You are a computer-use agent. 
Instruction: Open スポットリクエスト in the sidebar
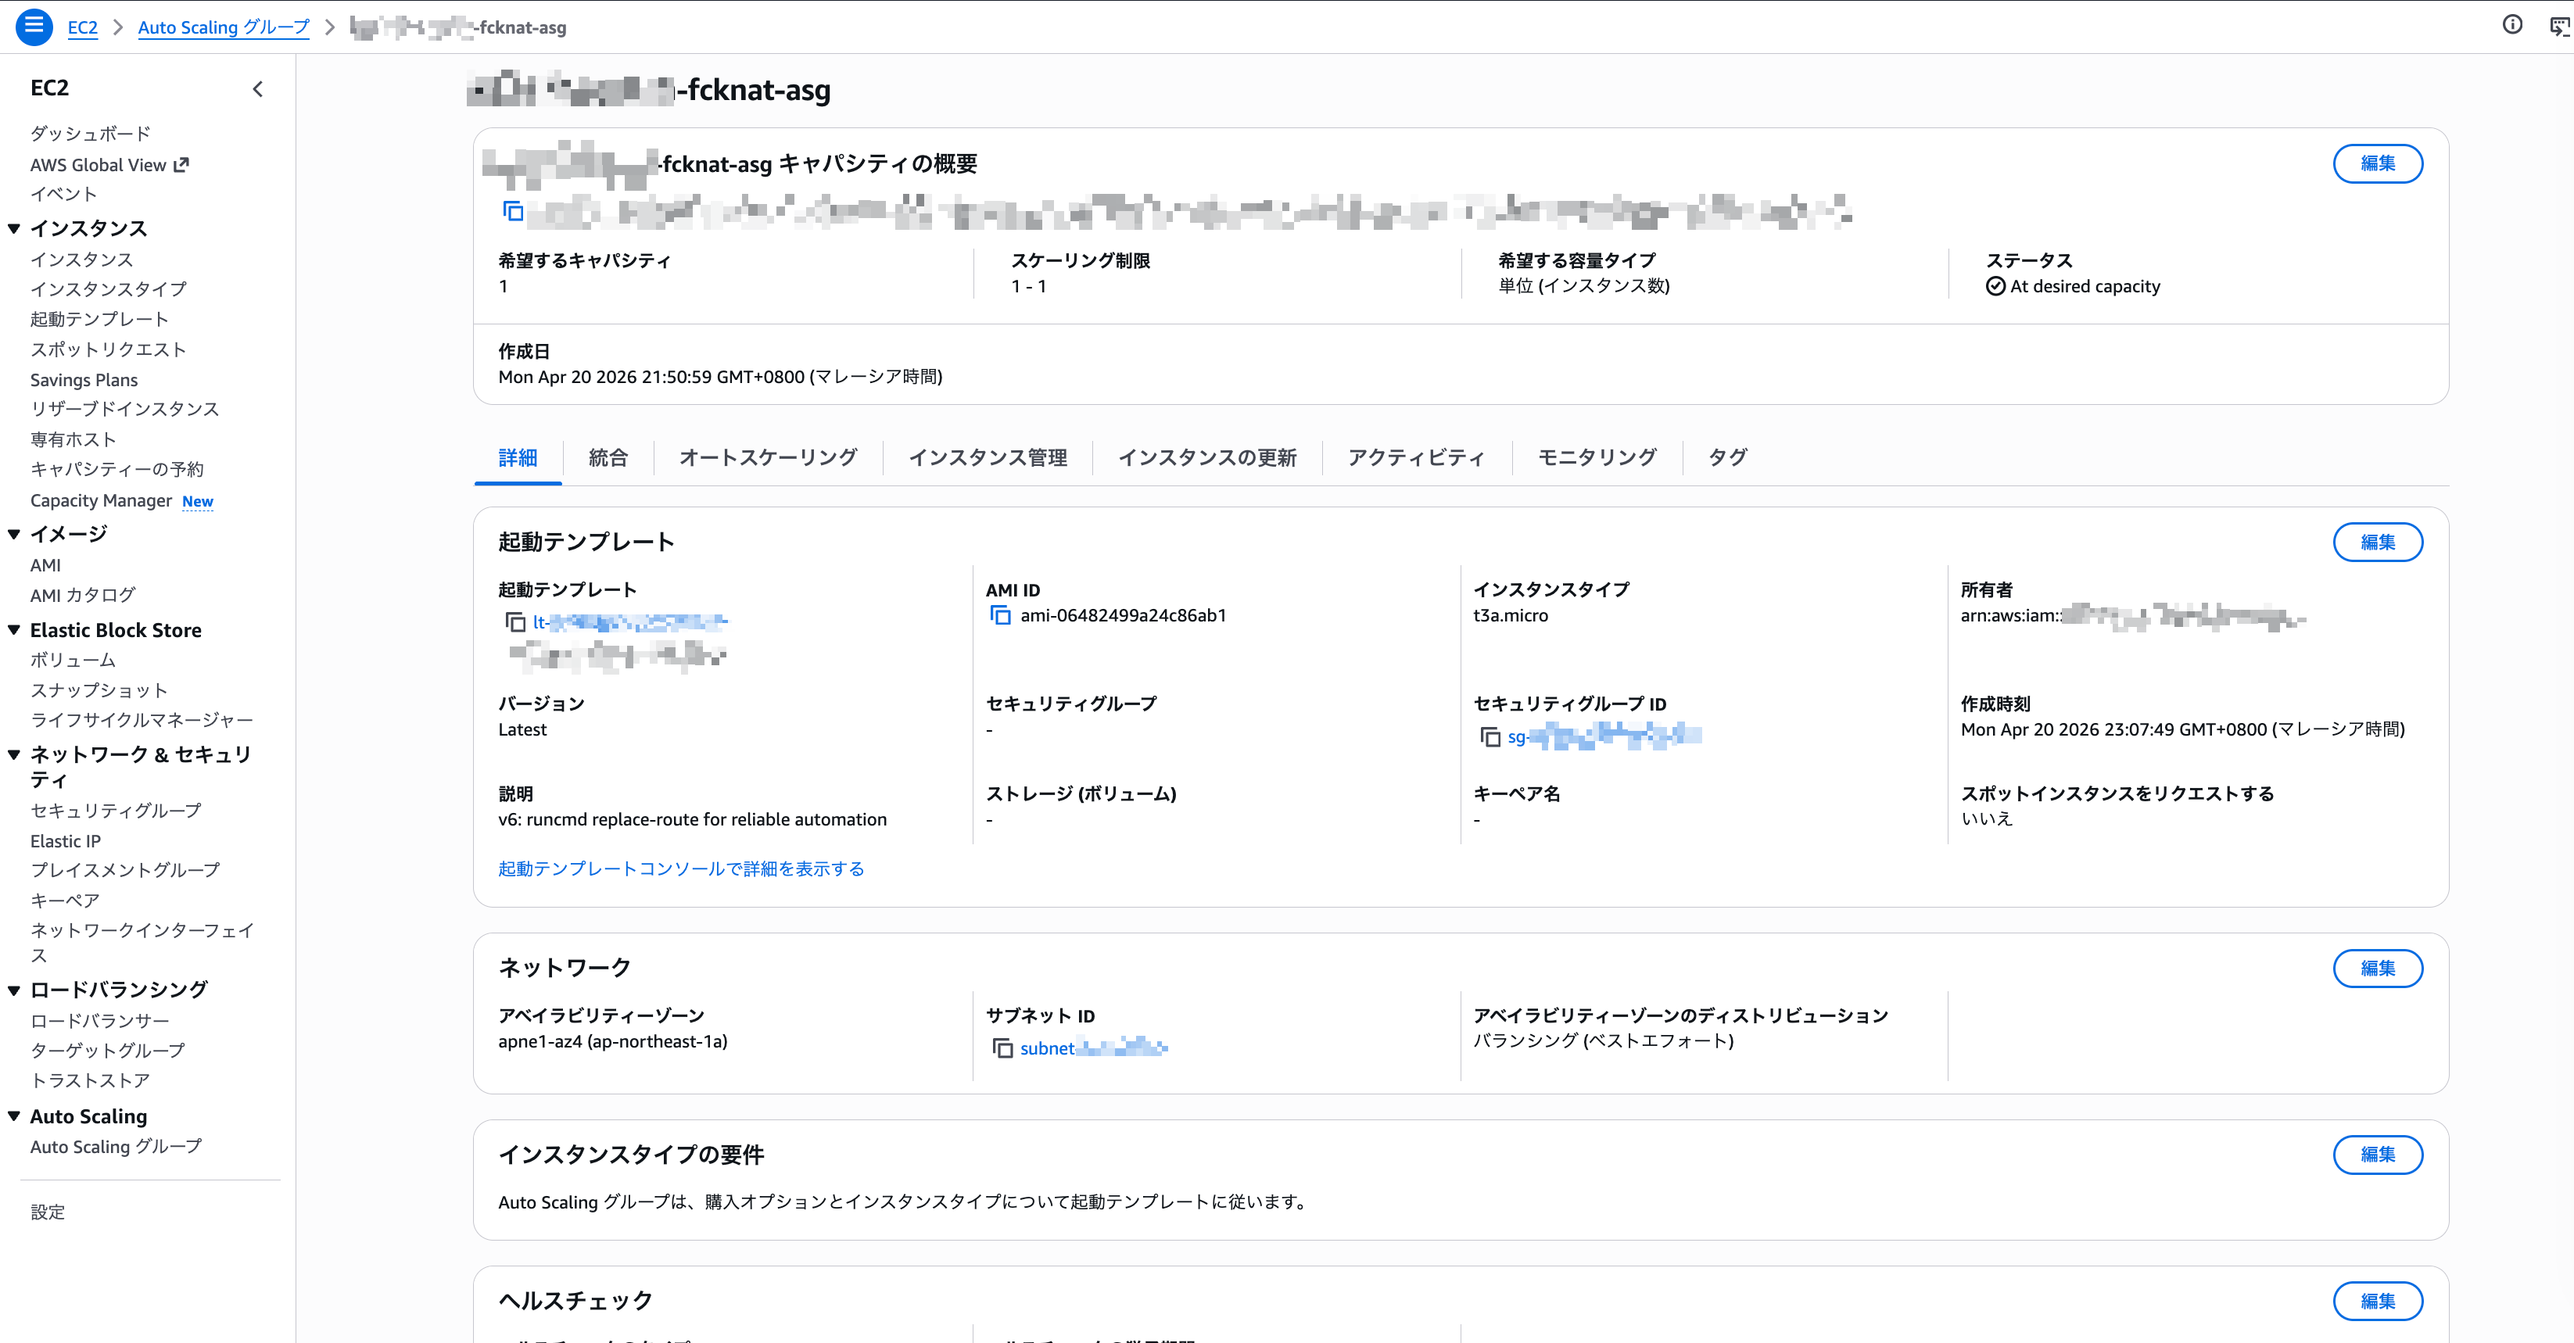(x=108, y=349)
